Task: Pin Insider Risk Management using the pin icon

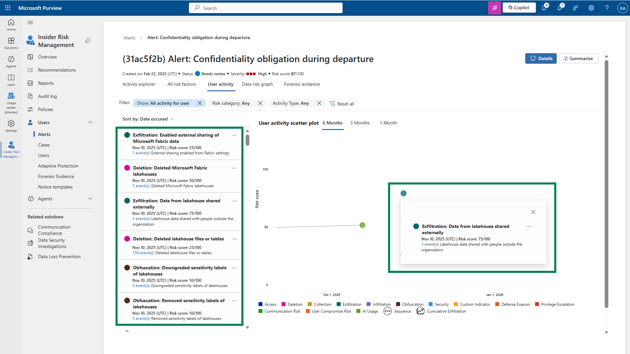Action: pos(87,41)
